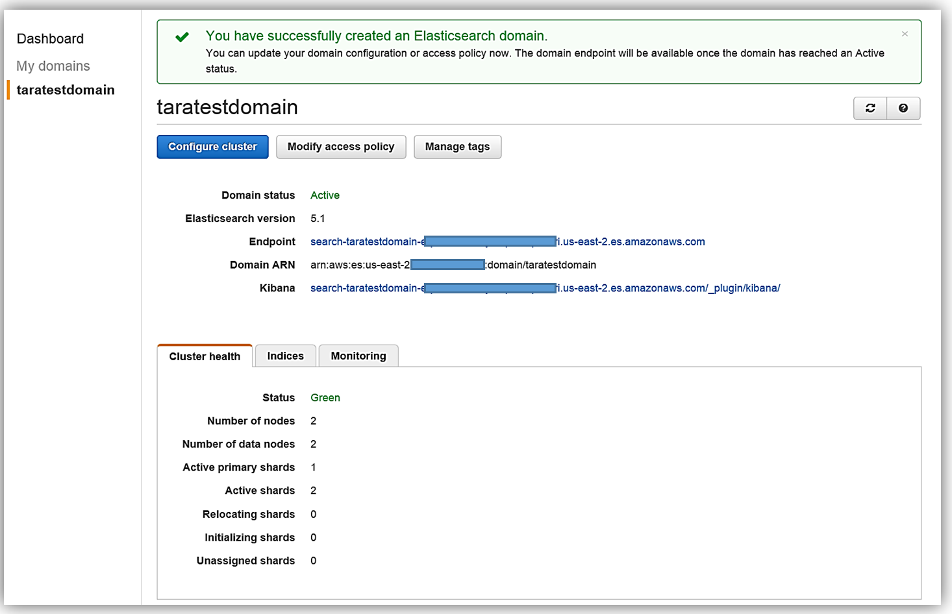The height and width of the screenshot is (614, 952).
Task: Open the Endpoint URL link
Action: 630,241
